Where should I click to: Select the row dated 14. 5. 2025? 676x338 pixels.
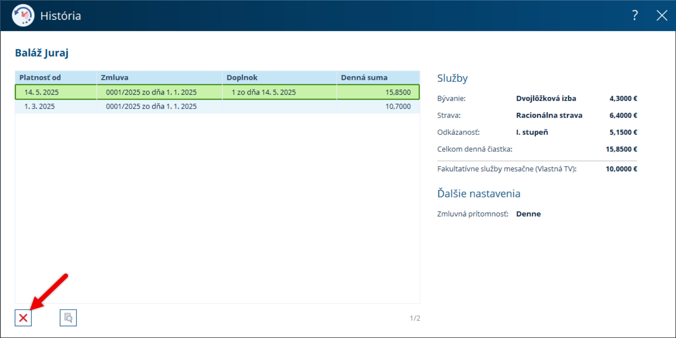pos(217,92)
